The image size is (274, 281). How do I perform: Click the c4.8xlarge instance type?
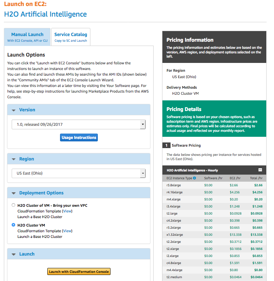pos(174,263)
